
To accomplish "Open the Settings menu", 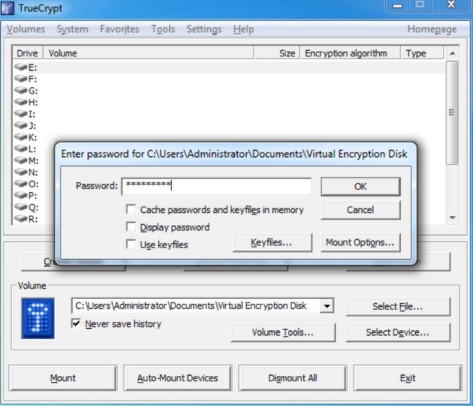I will click(x=204, y=29).
